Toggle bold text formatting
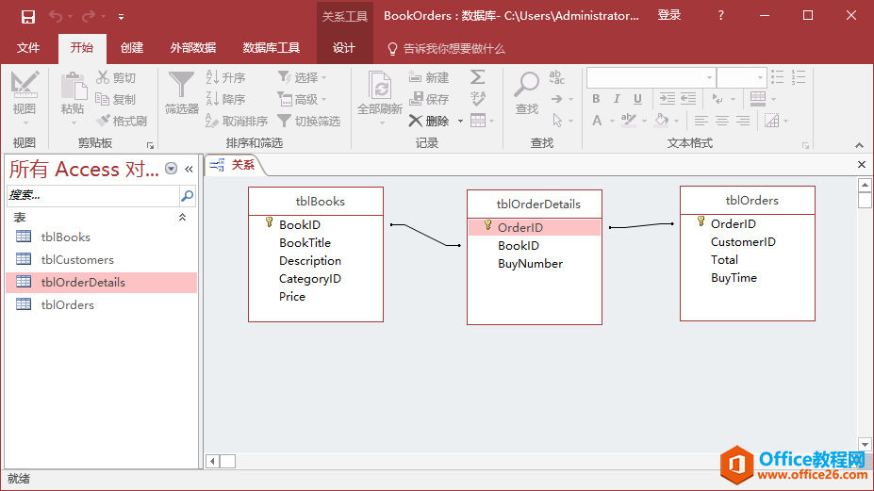This screenshot has width=874, height=491. [x=596, y=99]
